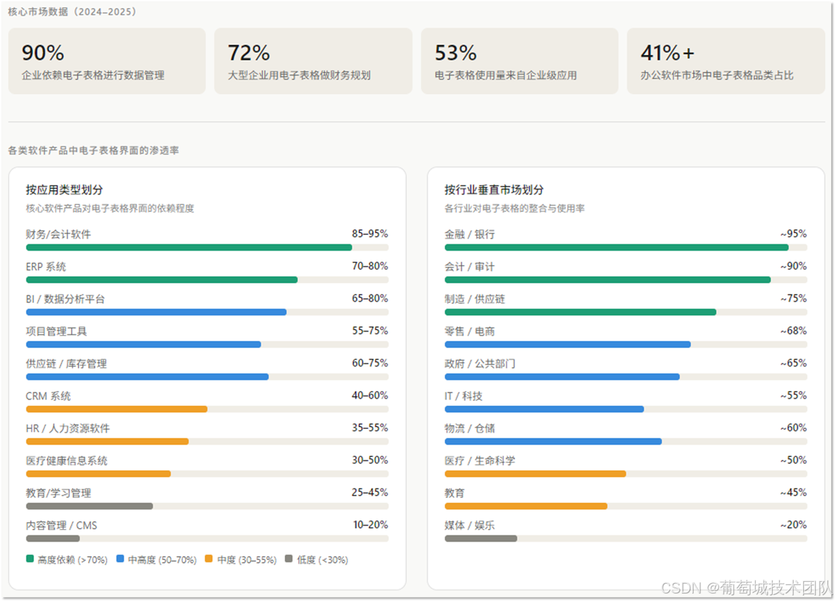This screenshot has height=602, width=836.
Task: Click the 核心软件产品对电子表格界面的依赖程度 subtitle
Action: click(110, 208)
